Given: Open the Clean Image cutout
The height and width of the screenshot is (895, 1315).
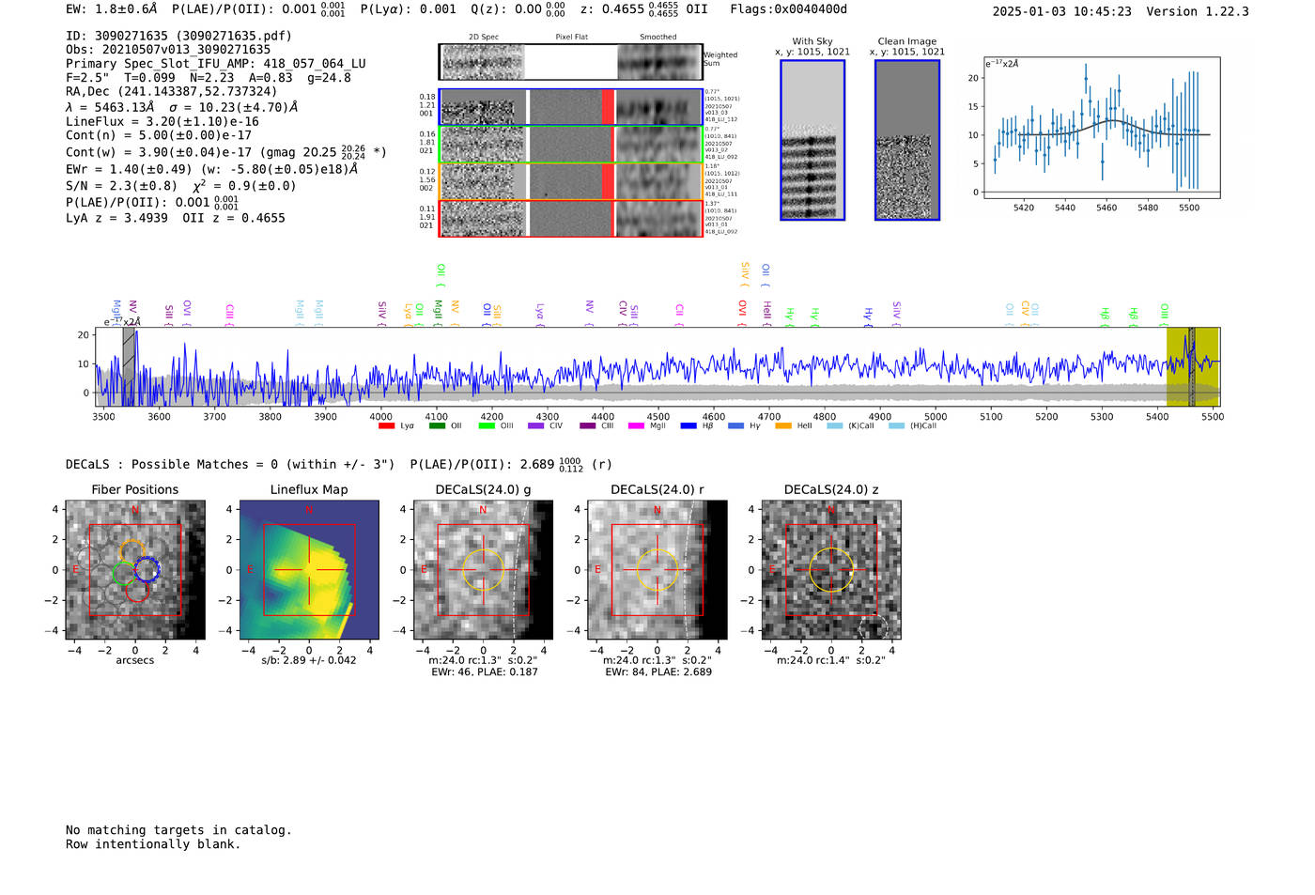Looking at the screenshot, I should tap(907, 140).
